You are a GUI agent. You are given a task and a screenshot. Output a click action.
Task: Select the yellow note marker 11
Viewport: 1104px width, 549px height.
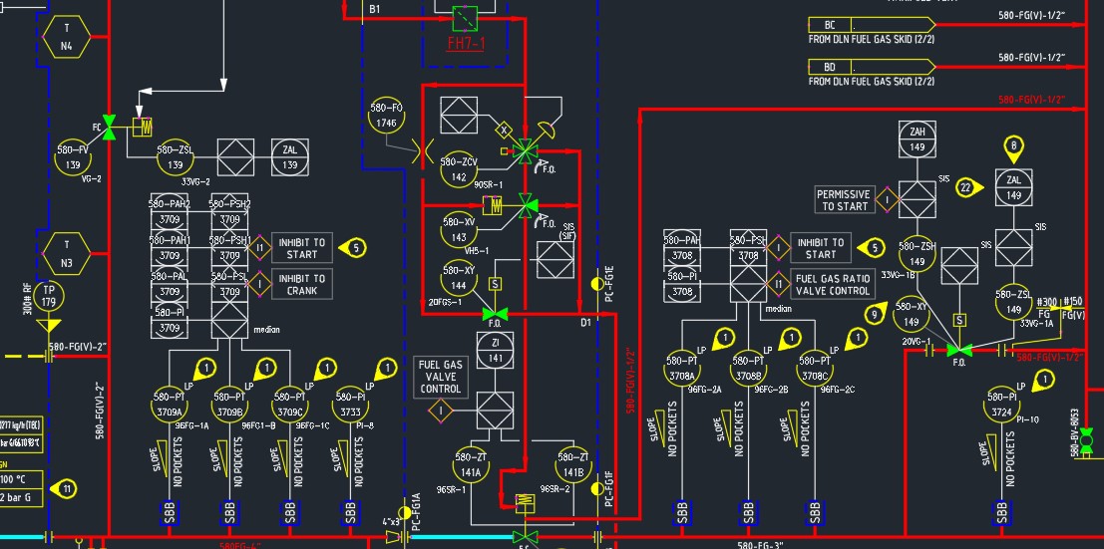pyautogui.click(x=67, y=488)
